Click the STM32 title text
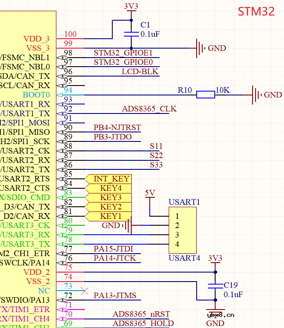The width and height of the screenshot is (284, 328). coord(256,12)
